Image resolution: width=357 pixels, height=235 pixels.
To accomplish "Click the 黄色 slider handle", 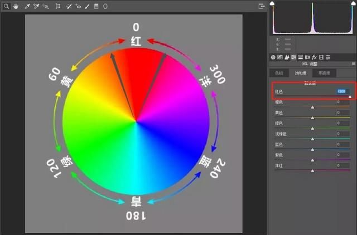I will click(x=312, y=118).
